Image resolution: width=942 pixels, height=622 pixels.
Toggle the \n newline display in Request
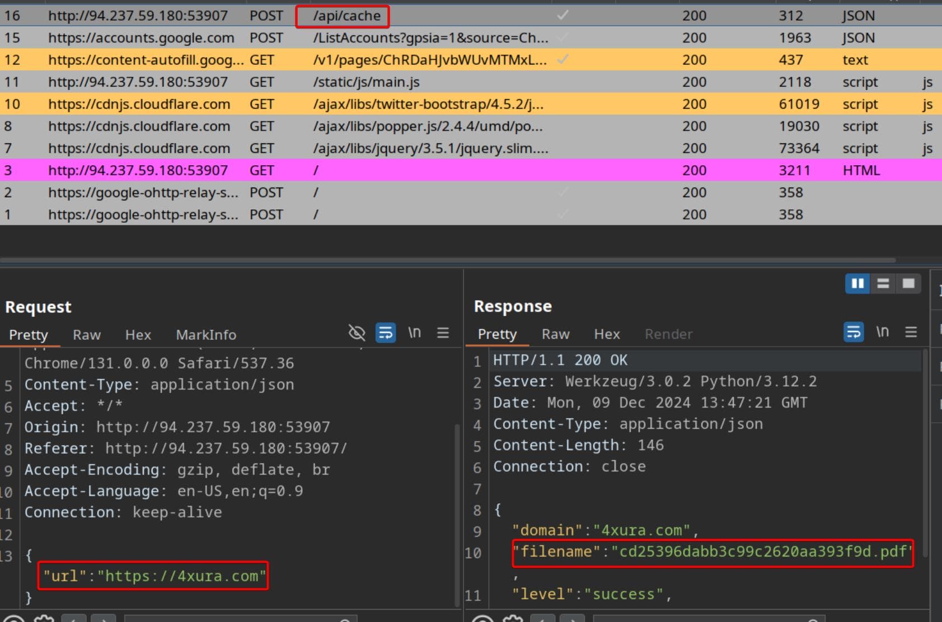[x=414, y=333]
